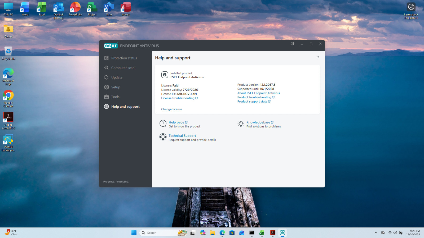Expand the hidden system tray icons chevron
Viewport: 424px width, 238px height.
(x=376, y=233)
